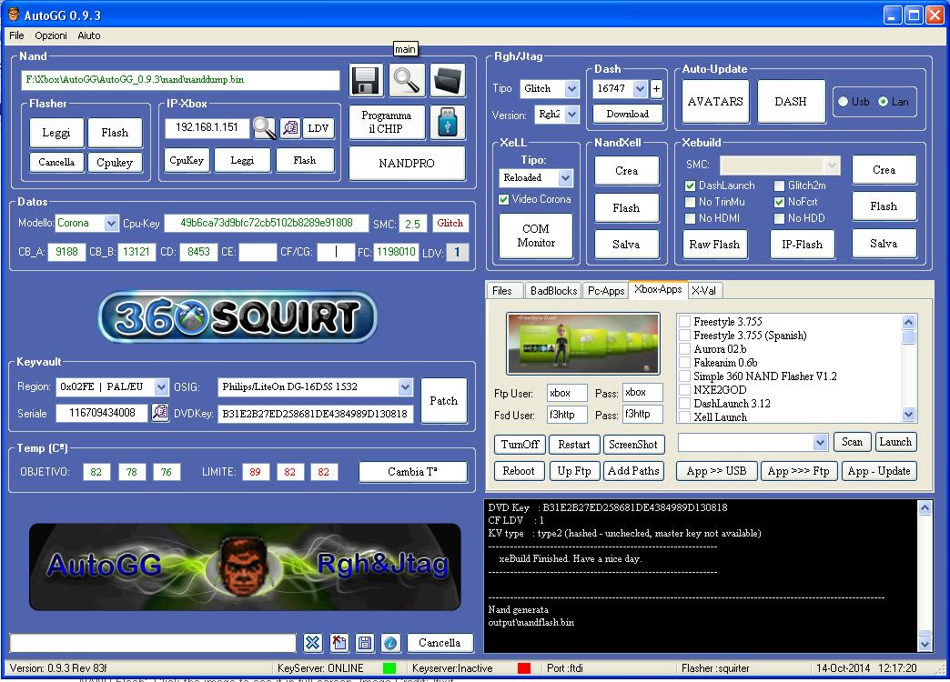Viewport: 950px width, 682px height.
Task: Open the Dash 16747 dropdown
Action: tap(641, 89)
